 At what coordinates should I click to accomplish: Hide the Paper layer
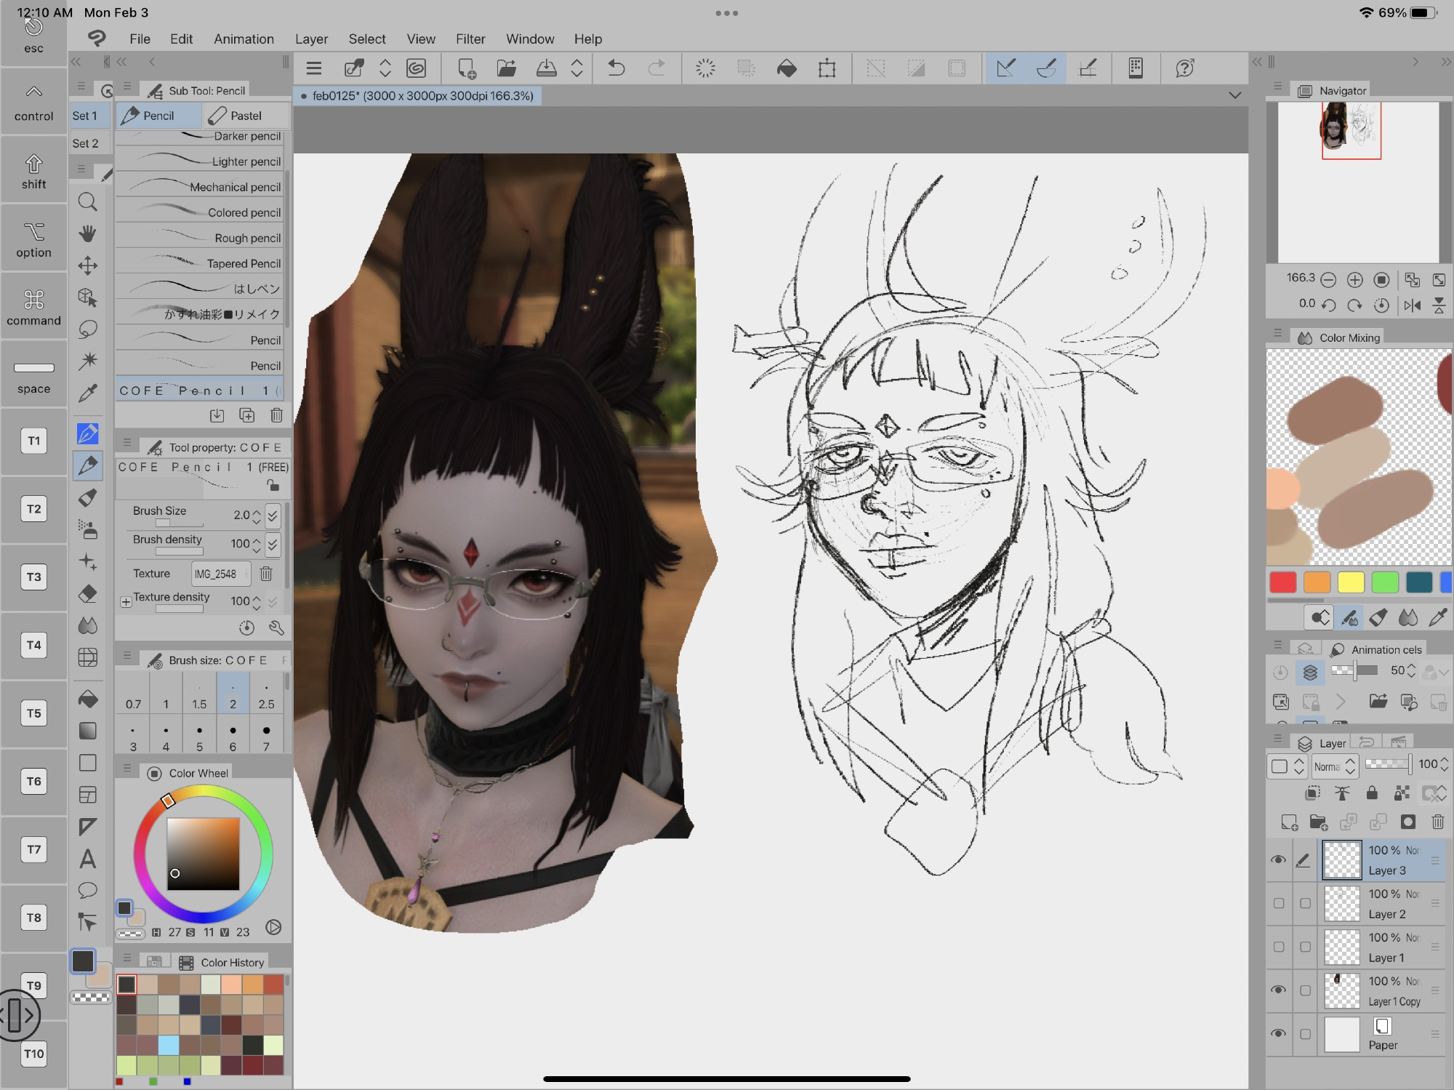(x=1278, y=1033)
